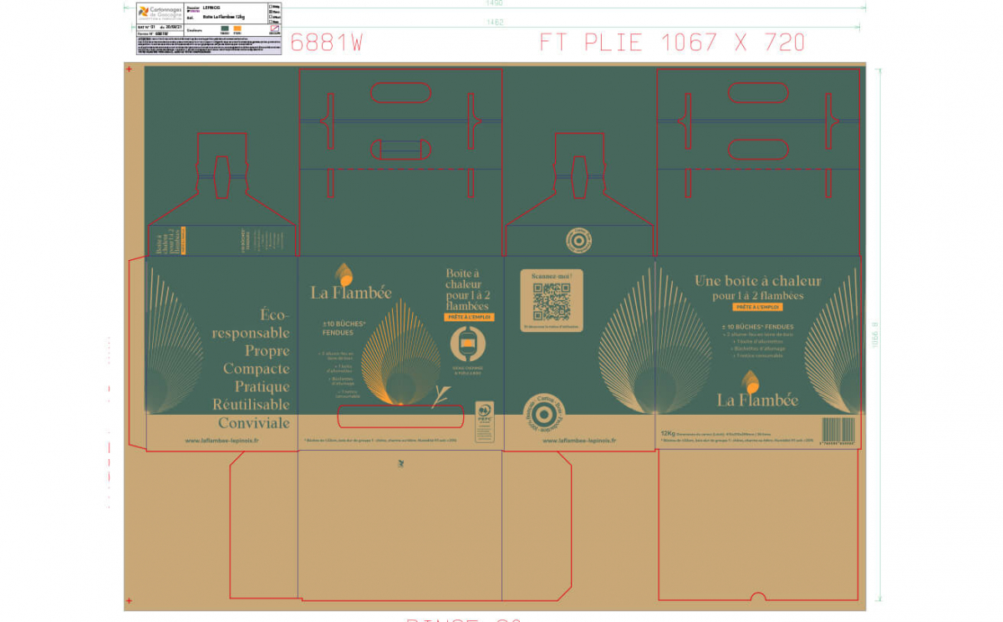The height and width of the screenshot is (622, 1003).
Task: Click the red rounded handle cut-out outline on front panel
Action: pos(400,416)
